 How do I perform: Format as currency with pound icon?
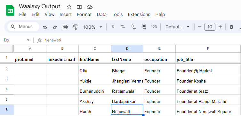click(x=113, y=27)
